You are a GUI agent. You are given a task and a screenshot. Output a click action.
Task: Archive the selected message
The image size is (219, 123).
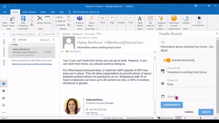pyautogui.click(x=47, y=20)
